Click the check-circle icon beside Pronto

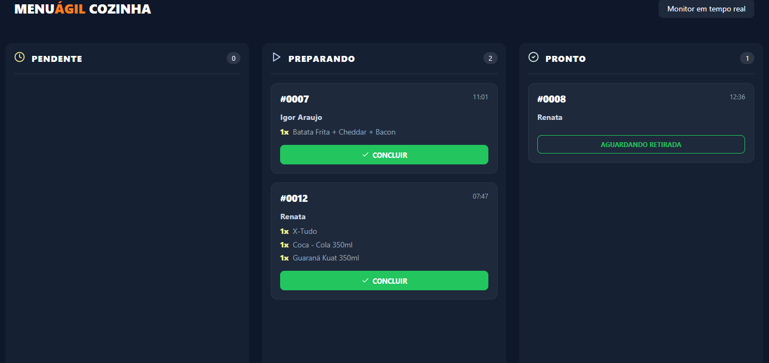534,57
